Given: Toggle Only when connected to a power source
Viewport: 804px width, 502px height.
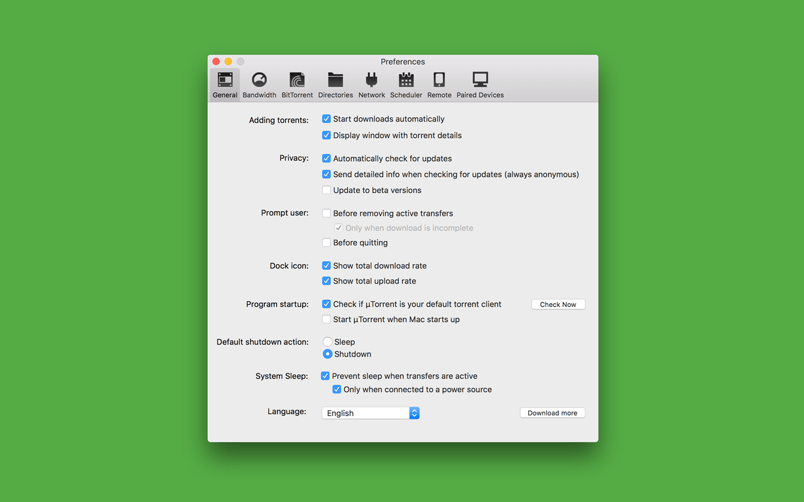Looking at the screenshot, I should point(337,389).
